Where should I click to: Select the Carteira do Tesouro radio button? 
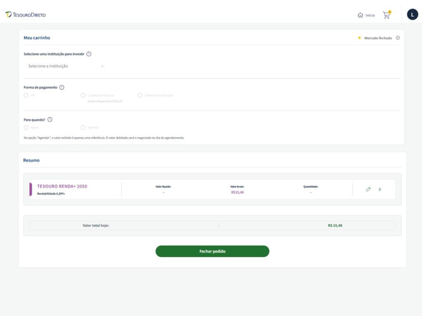pos(83,95)
